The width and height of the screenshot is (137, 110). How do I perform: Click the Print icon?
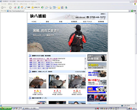click(x=50, y=7)
